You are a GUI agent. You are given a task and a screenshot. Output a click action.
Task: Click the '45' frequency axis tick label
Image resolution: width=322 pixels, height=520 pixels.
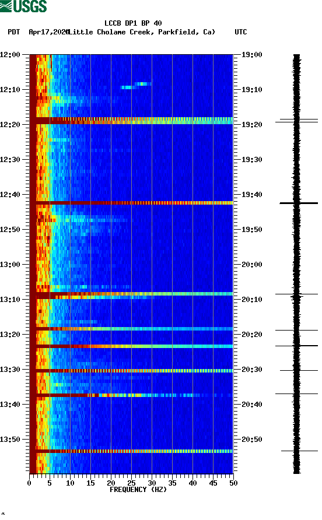tap(213, 483)
